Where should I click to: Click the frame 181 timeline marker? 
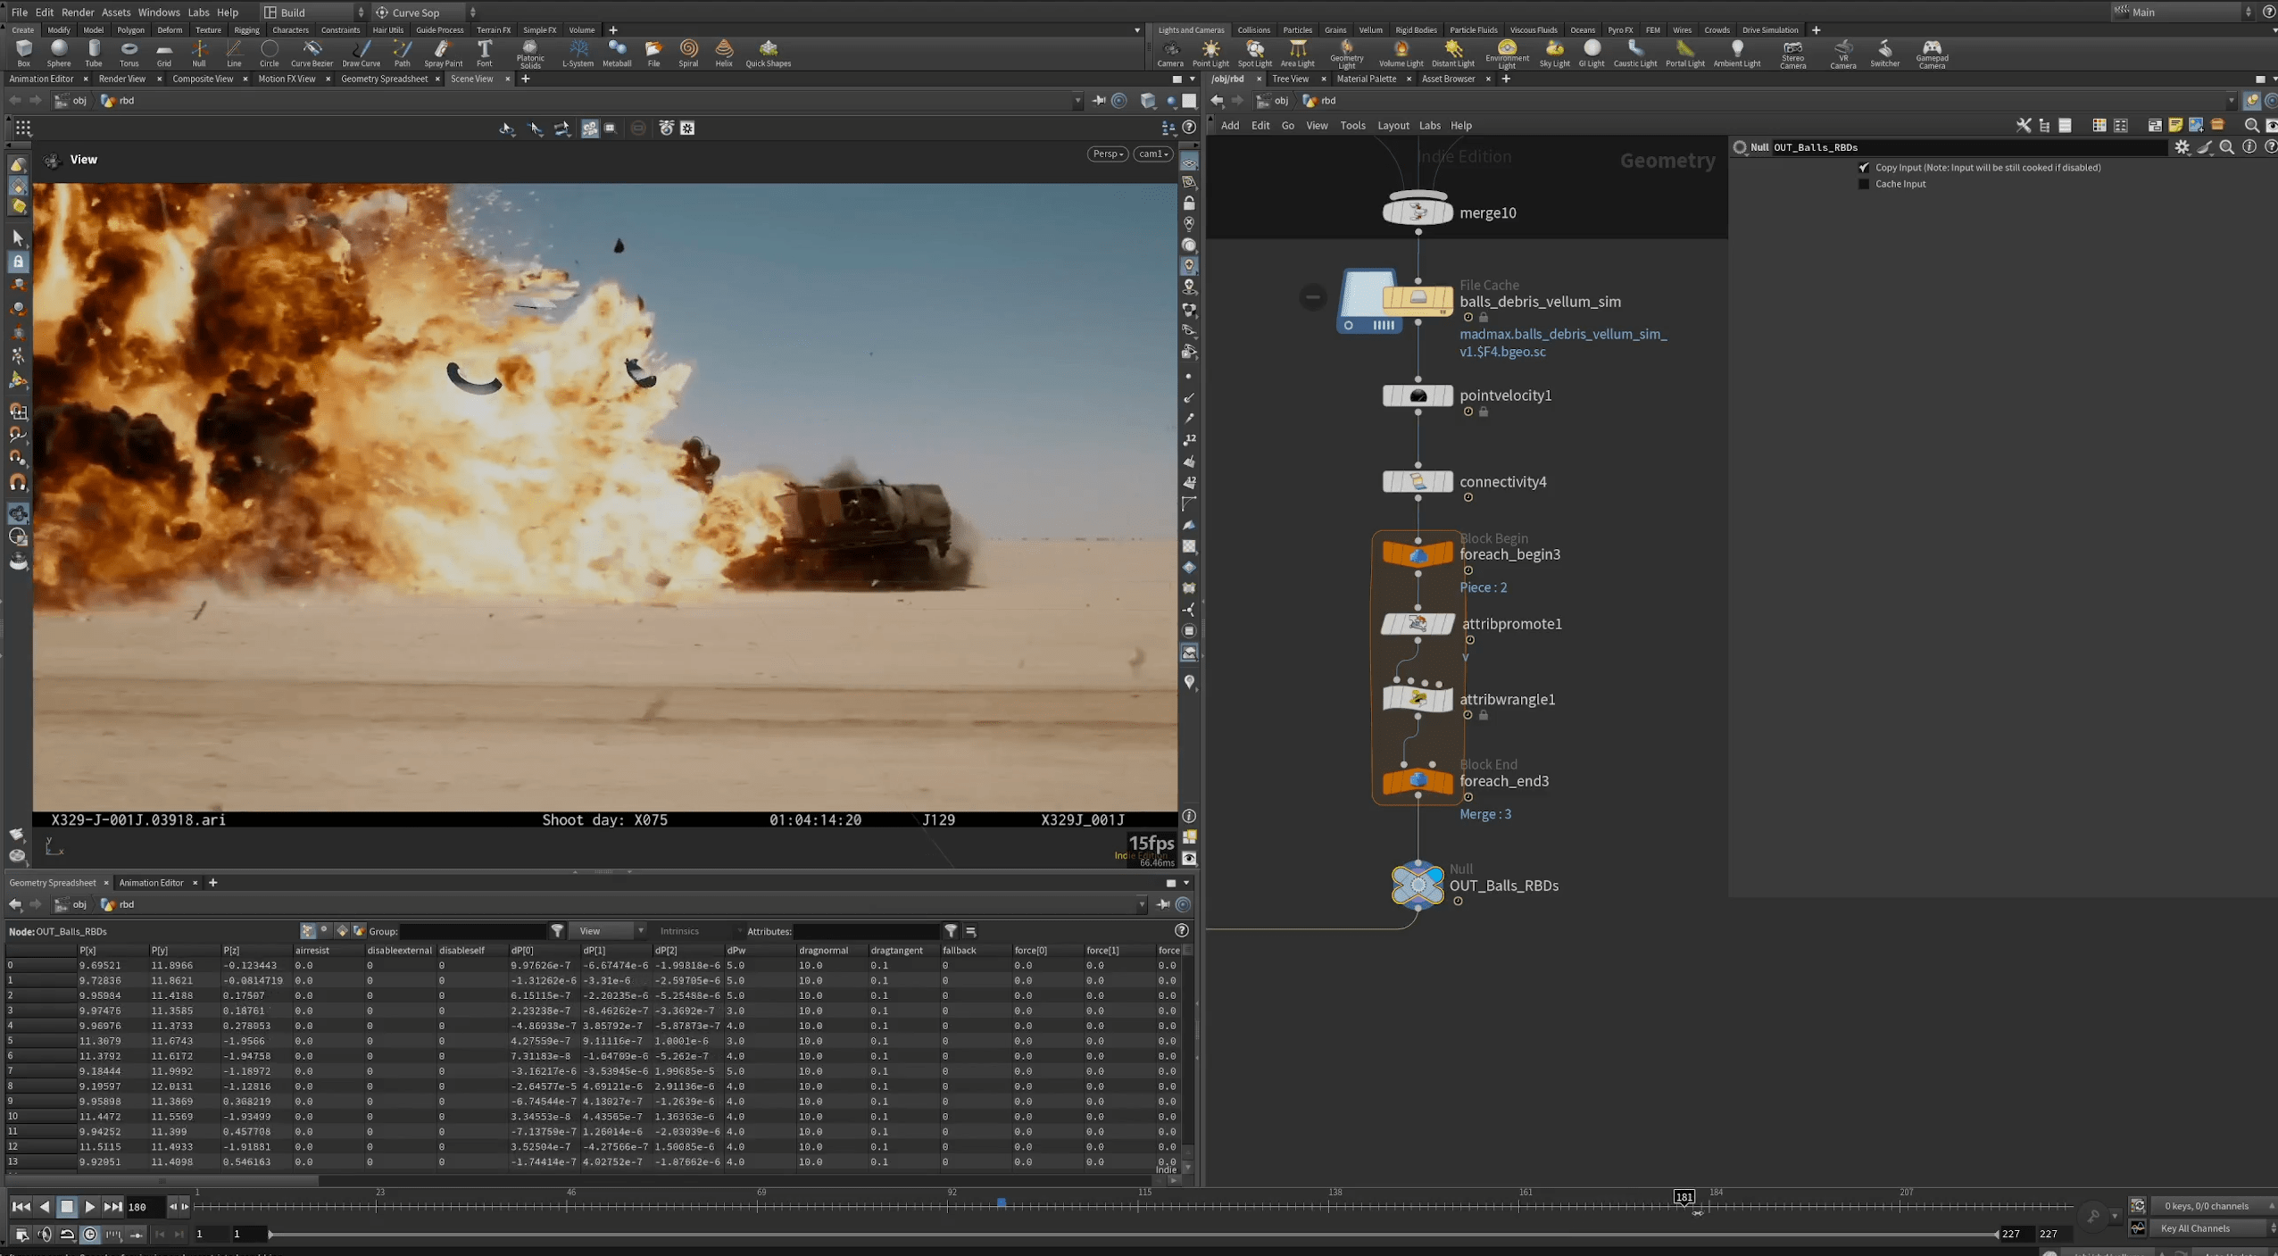[x=1684, y=1197]
